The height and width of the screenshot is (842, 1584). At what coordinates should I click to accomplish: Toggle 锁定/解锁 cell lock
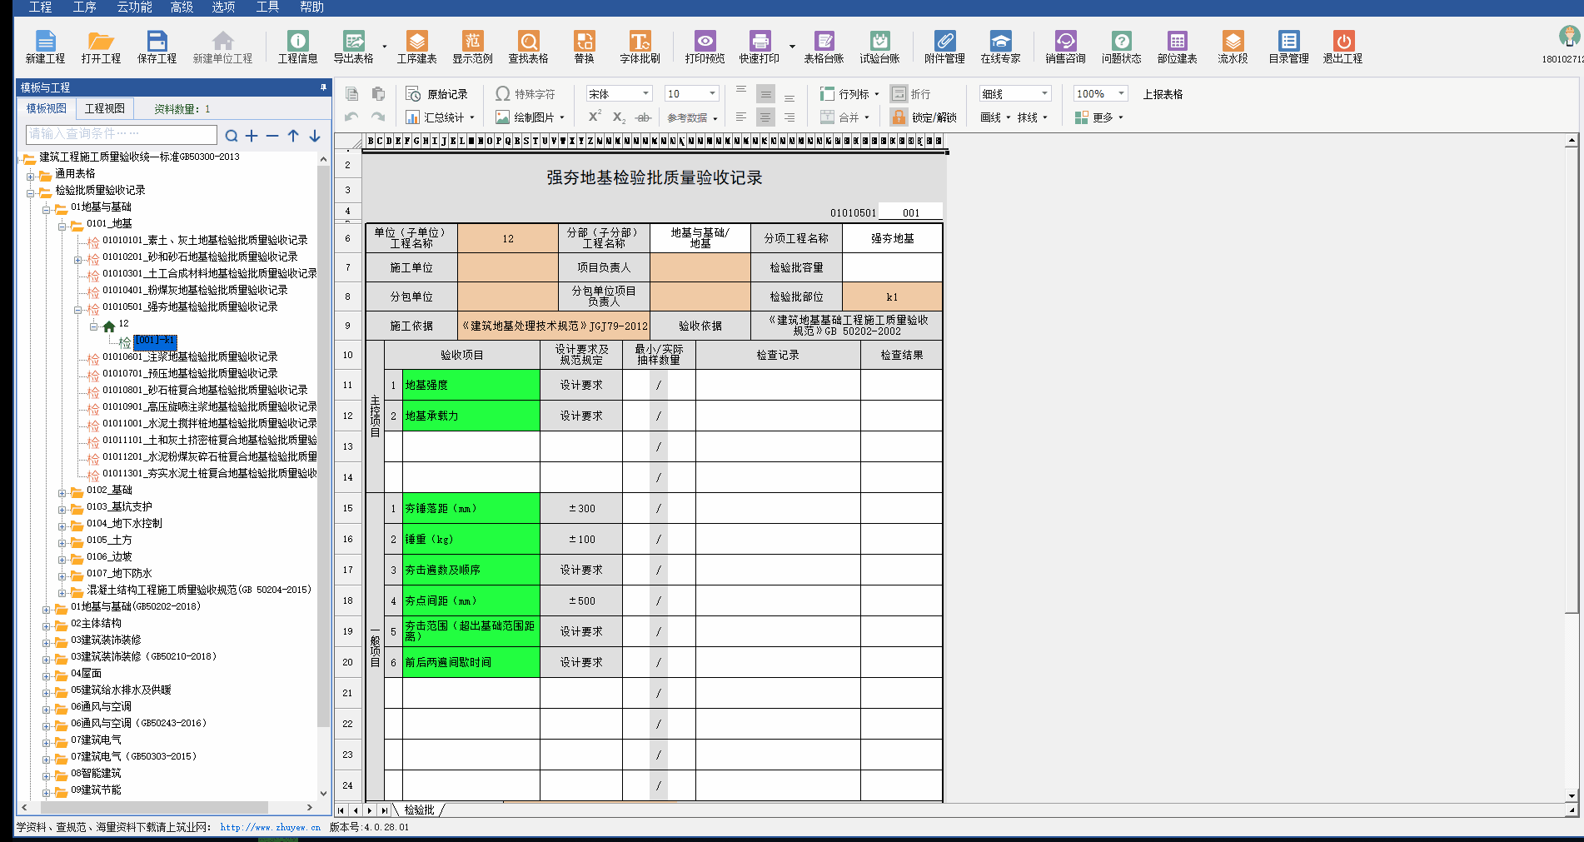coord(924,117)
